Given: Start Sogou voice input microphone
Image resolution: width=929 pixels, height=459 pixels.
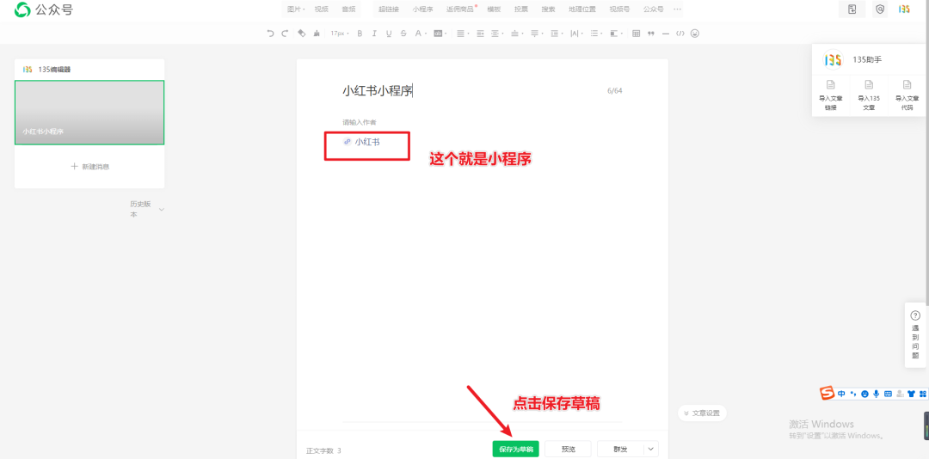Looking at the screenshot, I should [877, 394].
